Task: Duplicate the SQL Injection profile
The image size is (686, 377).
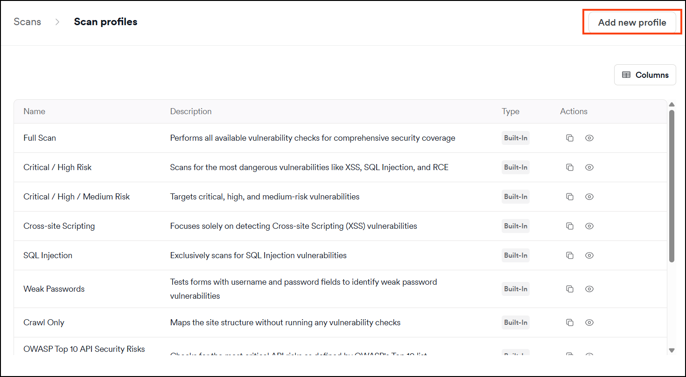Action: (569, 255)
